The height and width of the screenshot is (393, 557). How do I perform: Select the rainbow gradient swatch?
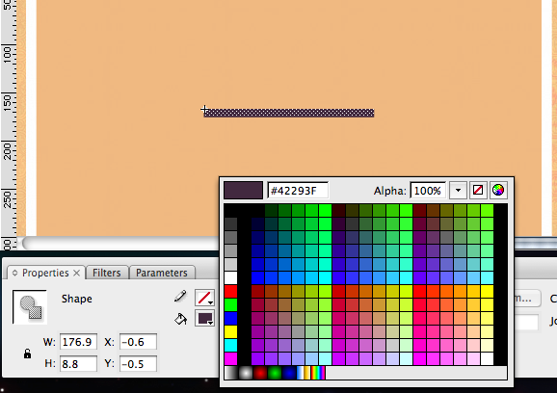(x=318, y=373)
